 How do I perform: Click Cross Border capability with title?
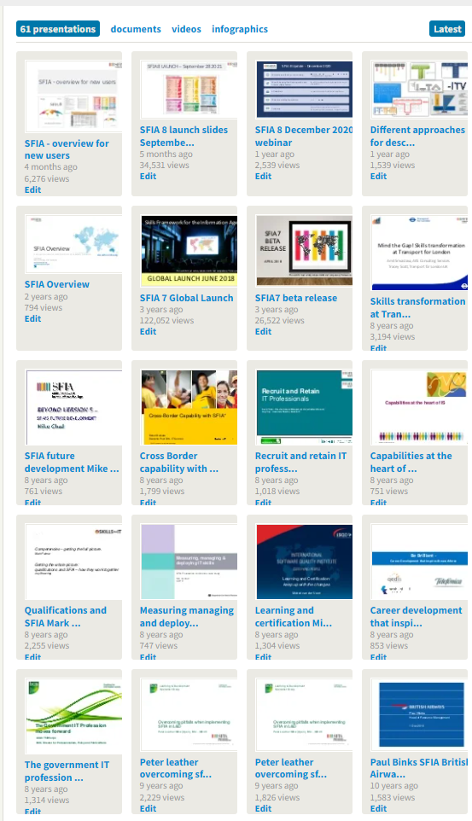pos(178,463)
